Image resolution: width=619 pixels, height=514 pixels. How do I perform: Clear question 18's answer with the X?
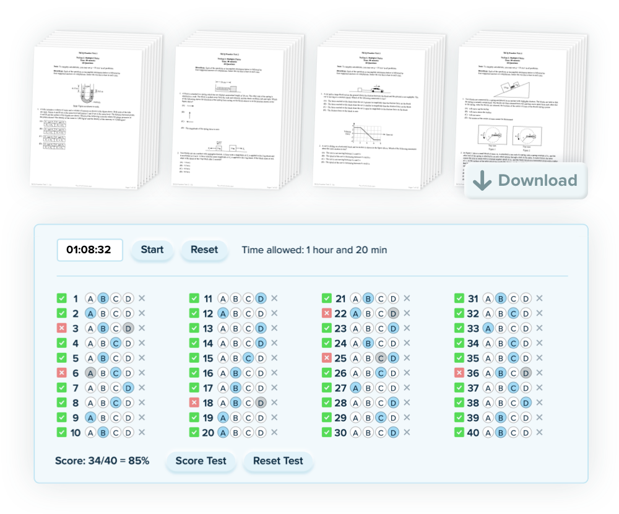coord(274,403)
